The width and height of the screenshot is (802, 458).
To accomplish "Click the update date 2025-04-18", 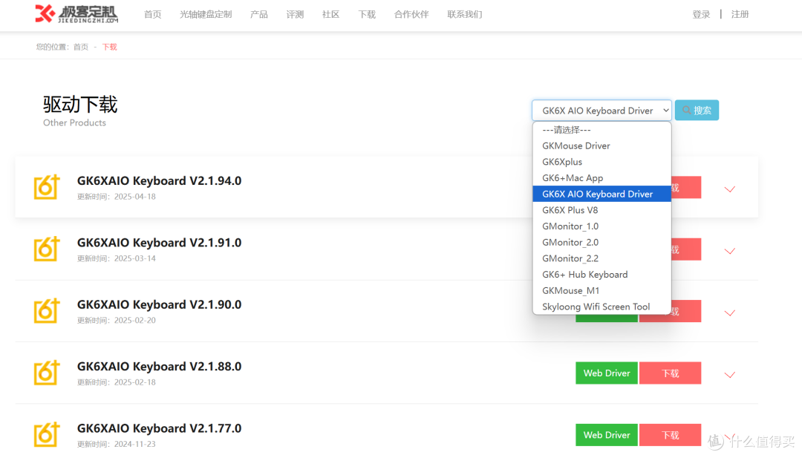I will (x=135, y=197).
